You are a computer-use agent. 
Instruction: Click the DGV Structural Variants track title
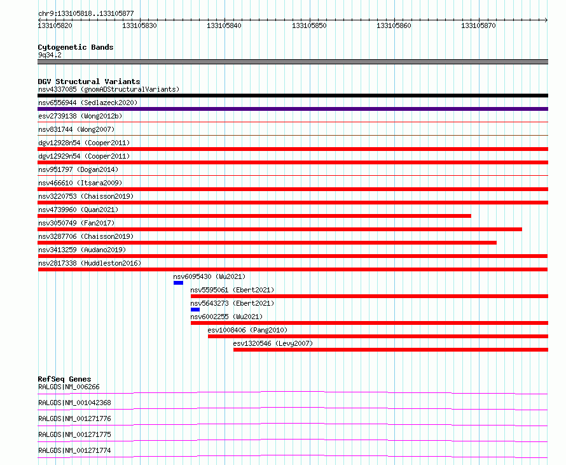click(x=89, y=82)
